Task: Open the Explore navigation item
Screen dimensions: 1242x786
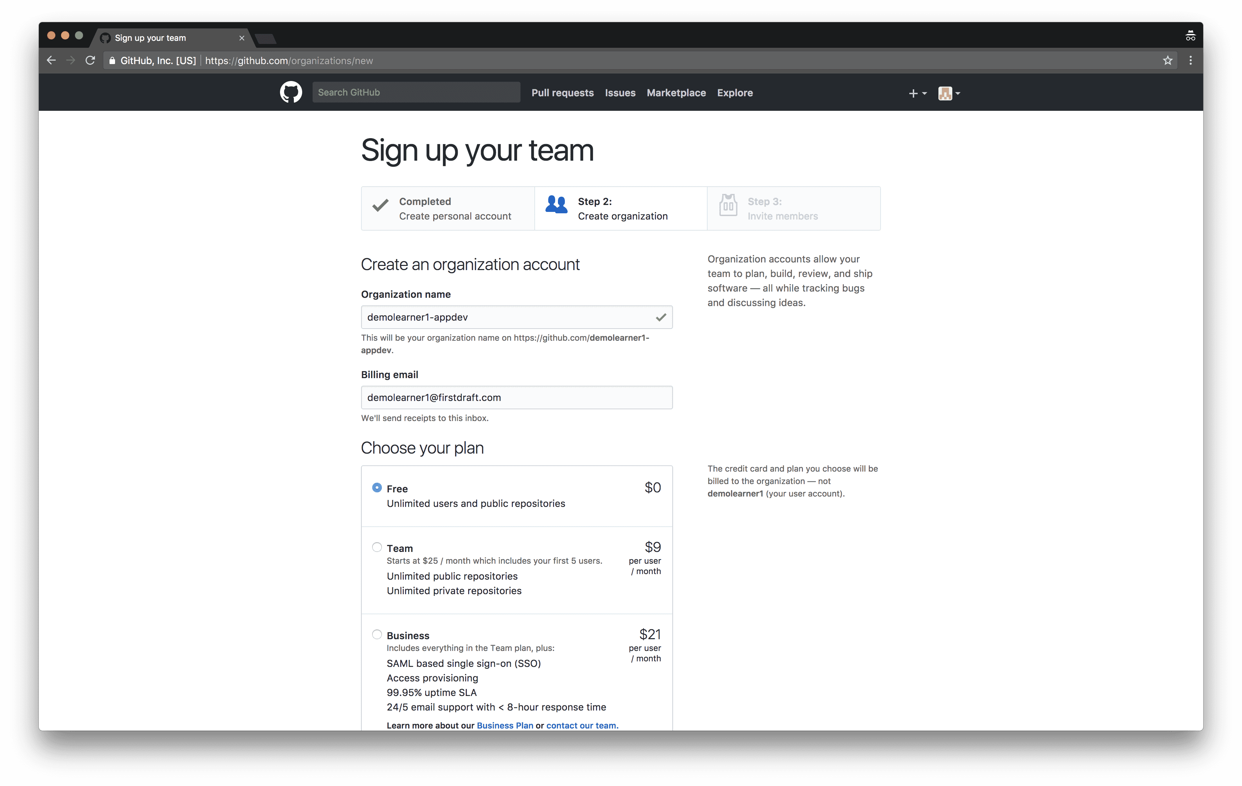Action: [x=735, y=93]
